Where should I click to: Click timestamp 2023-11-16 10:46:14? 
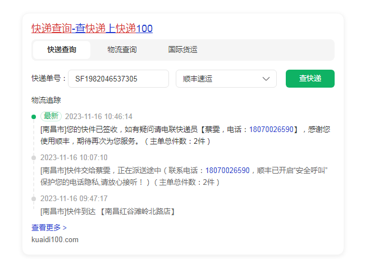tap(99, 116)
